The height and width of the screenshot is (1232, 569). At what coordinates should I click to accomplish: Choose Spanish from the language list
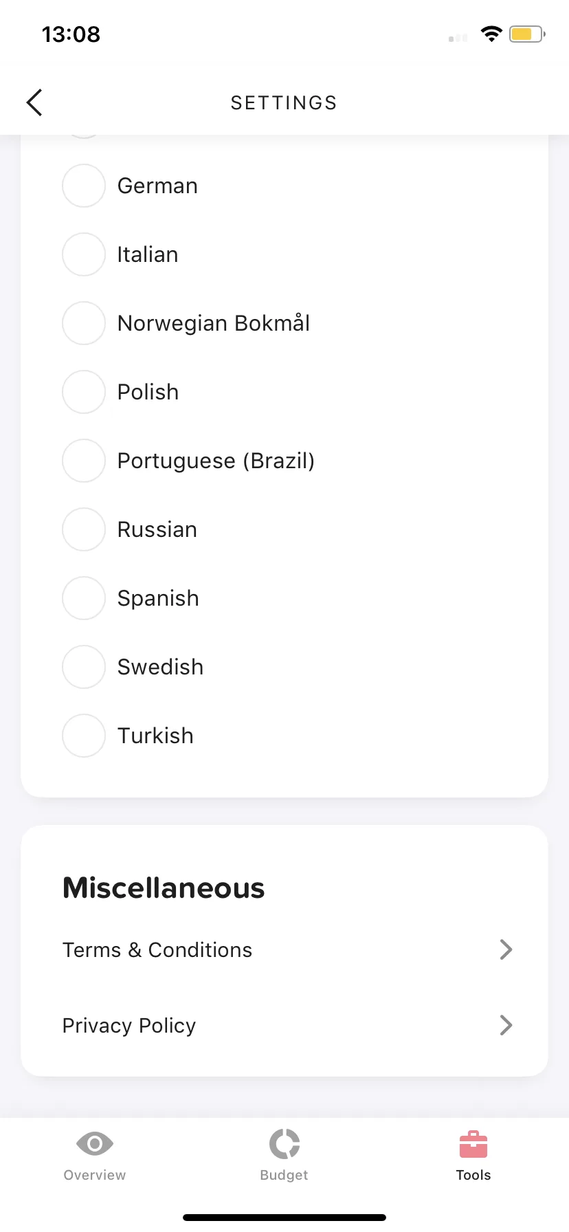158,598
